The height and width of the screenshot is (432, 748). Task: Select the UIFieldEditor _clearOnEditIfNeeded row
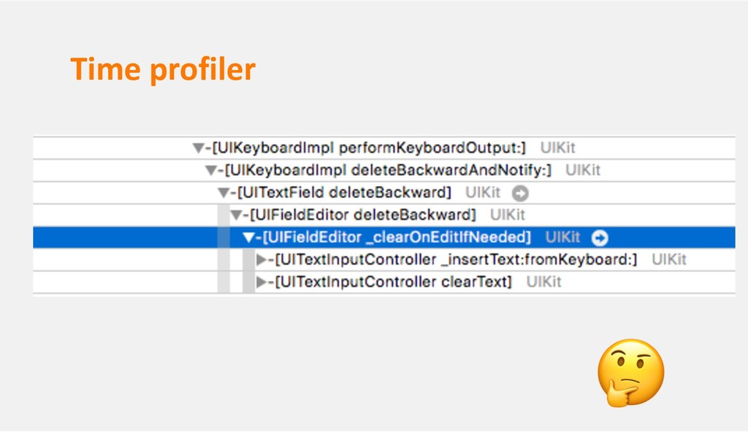click(x=384, y=237)
